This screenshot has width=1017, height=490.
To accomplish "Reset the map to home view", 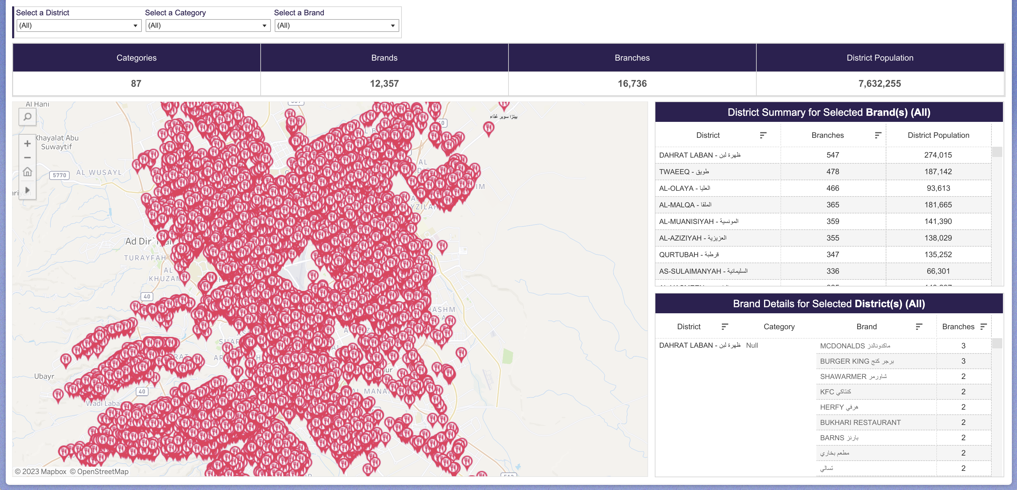I will (27, 172).
